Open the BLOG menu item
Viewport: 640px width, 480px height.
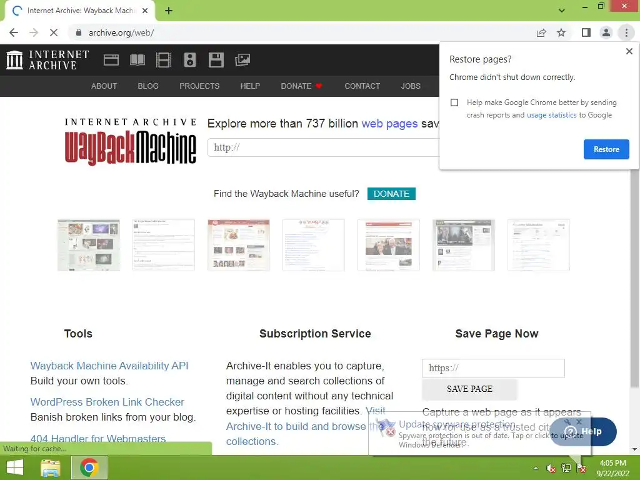click(x=148, y=86)
